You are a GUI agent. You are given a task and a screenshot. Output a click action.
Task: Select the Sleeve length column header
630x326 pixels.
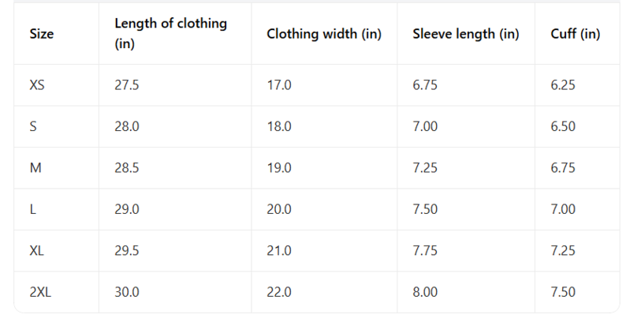[x=466, y=34]
